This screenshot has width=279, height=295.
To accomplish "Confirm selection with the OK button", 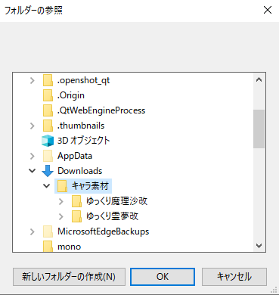I will [x=163, y=277].
